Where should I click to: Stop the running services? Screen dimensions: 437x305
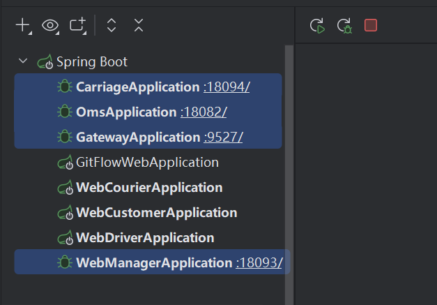(371, 25)
